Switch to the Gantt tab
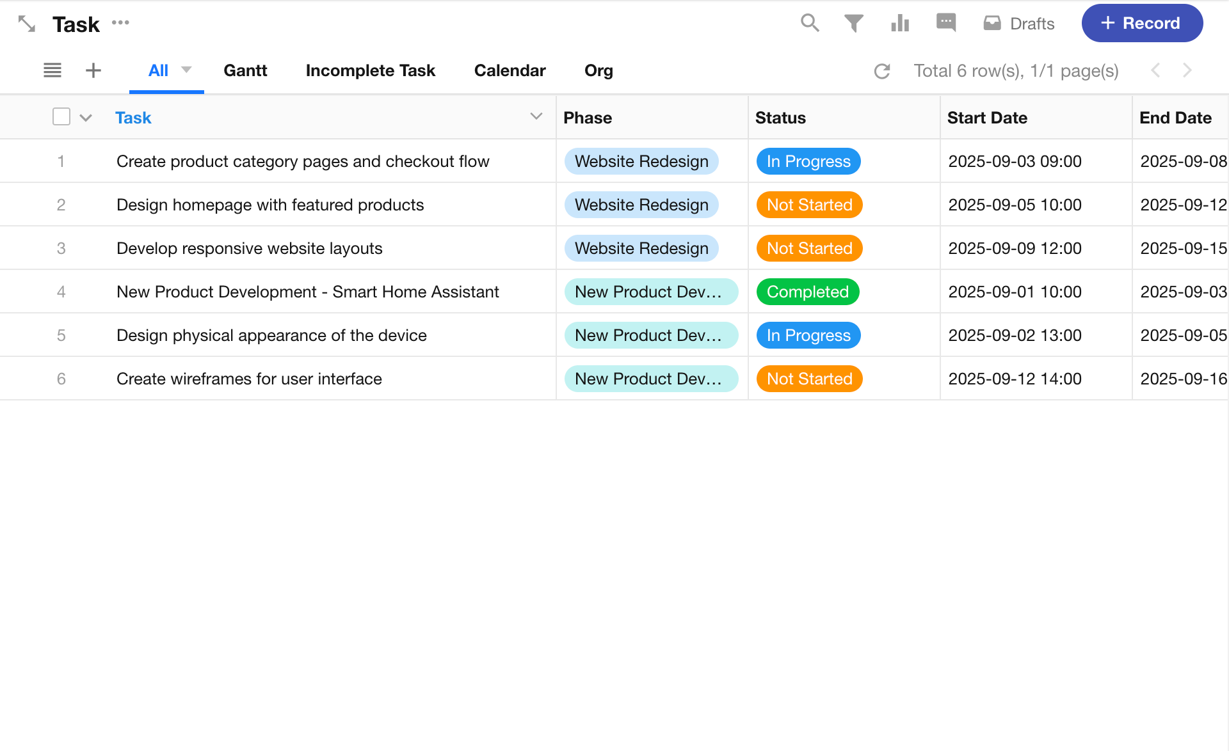 coord(245,70)
